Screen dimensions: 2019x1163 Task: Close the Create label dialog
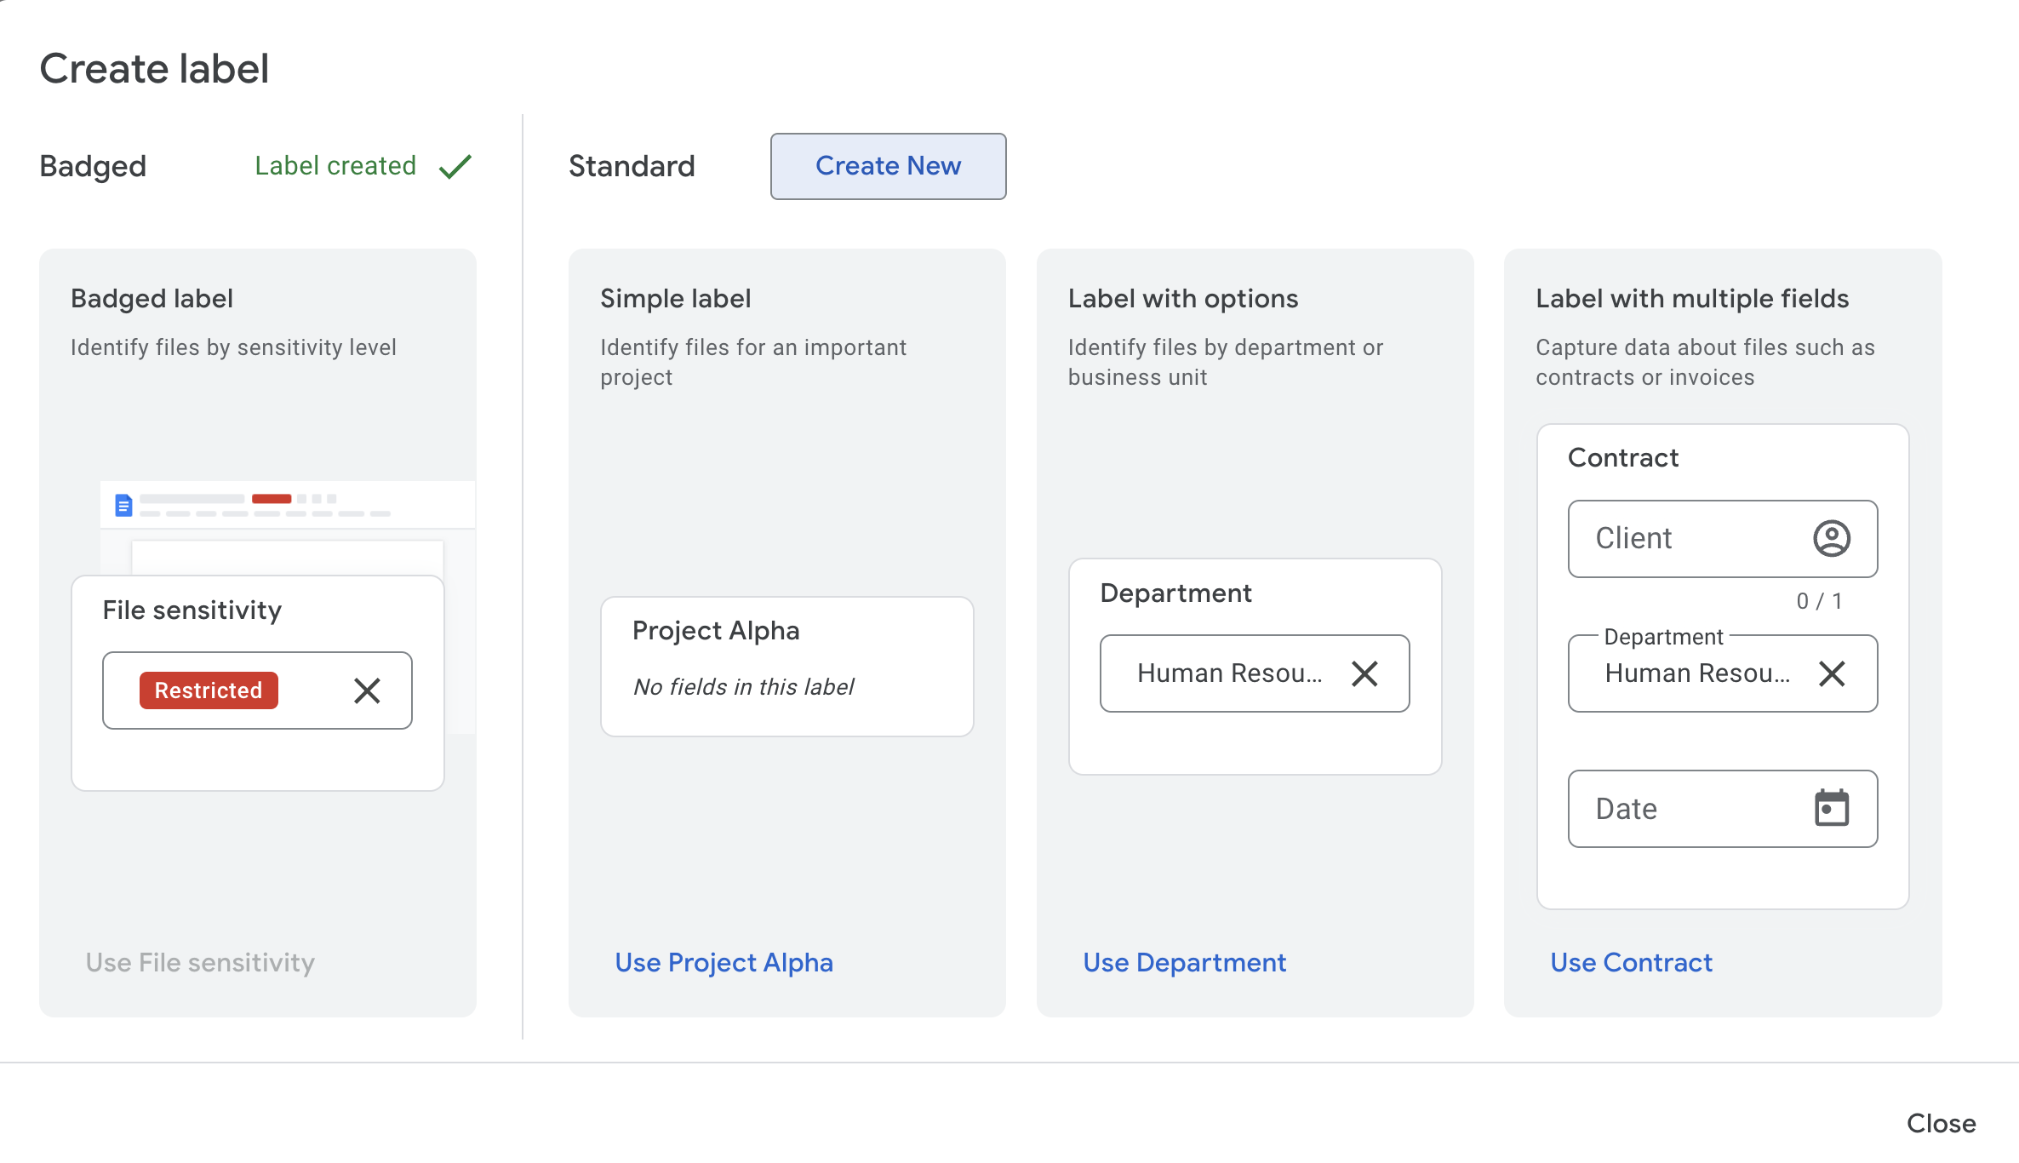point(1941,1124)
